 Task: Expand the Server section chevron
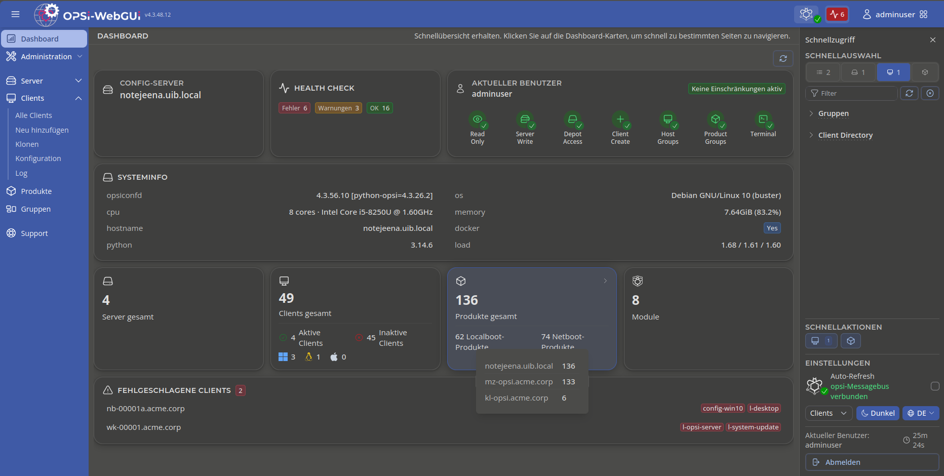(78, 81)
